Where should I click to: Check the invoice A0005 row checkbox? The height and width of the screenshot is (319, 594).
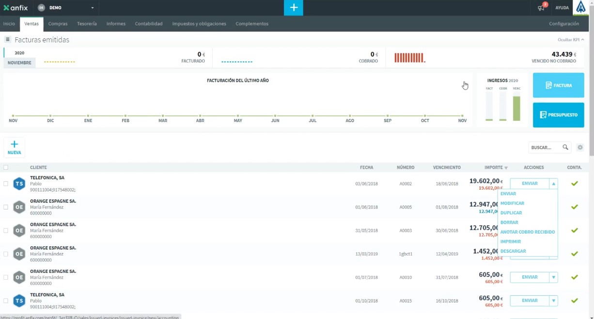tap(6, 207)
